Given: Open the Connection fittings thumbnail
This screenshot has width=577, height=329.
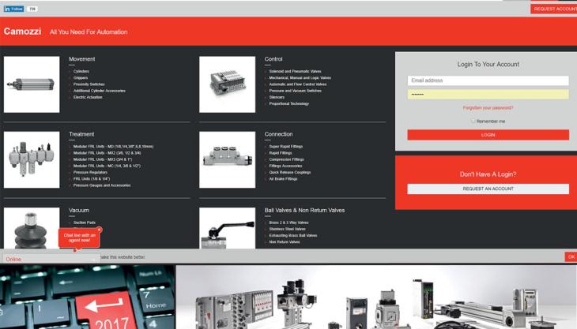Looking at the screenshot, I should (x=227, y=159).
